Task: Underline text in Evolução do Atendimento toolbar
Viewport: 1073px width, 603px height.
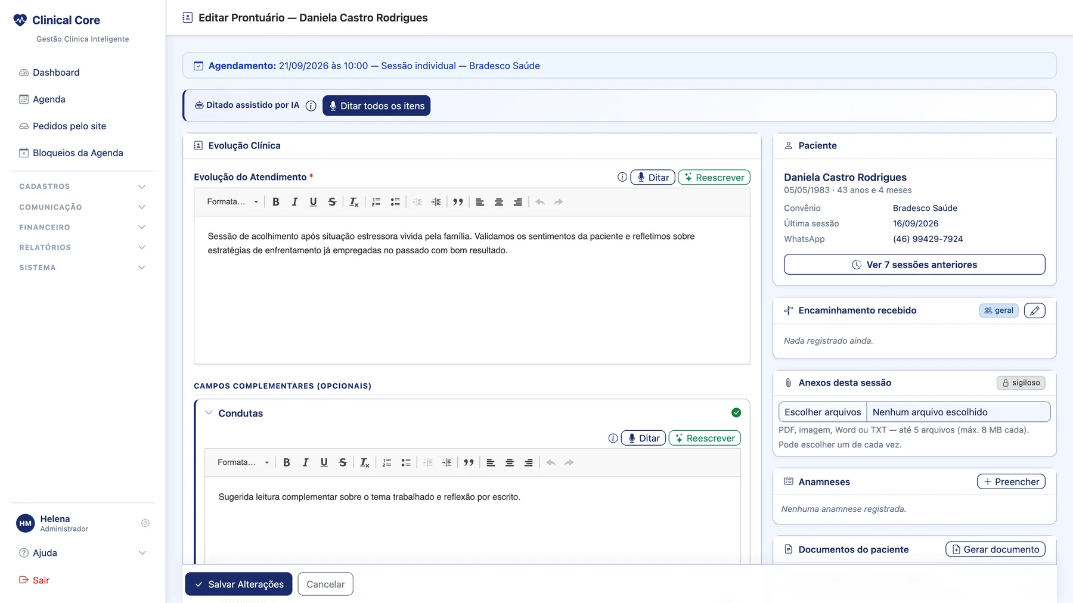Action: pos(314,202)
